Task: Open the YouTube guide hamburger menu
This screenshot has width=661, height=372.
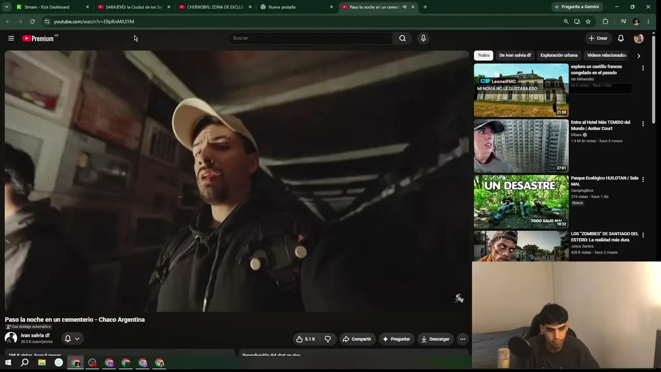Action: point(11,38)
